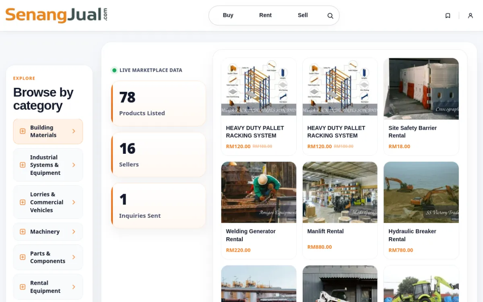483x302 pixels.
Task: Click plus icon beside Parts & Components
Action: point(23,257)
